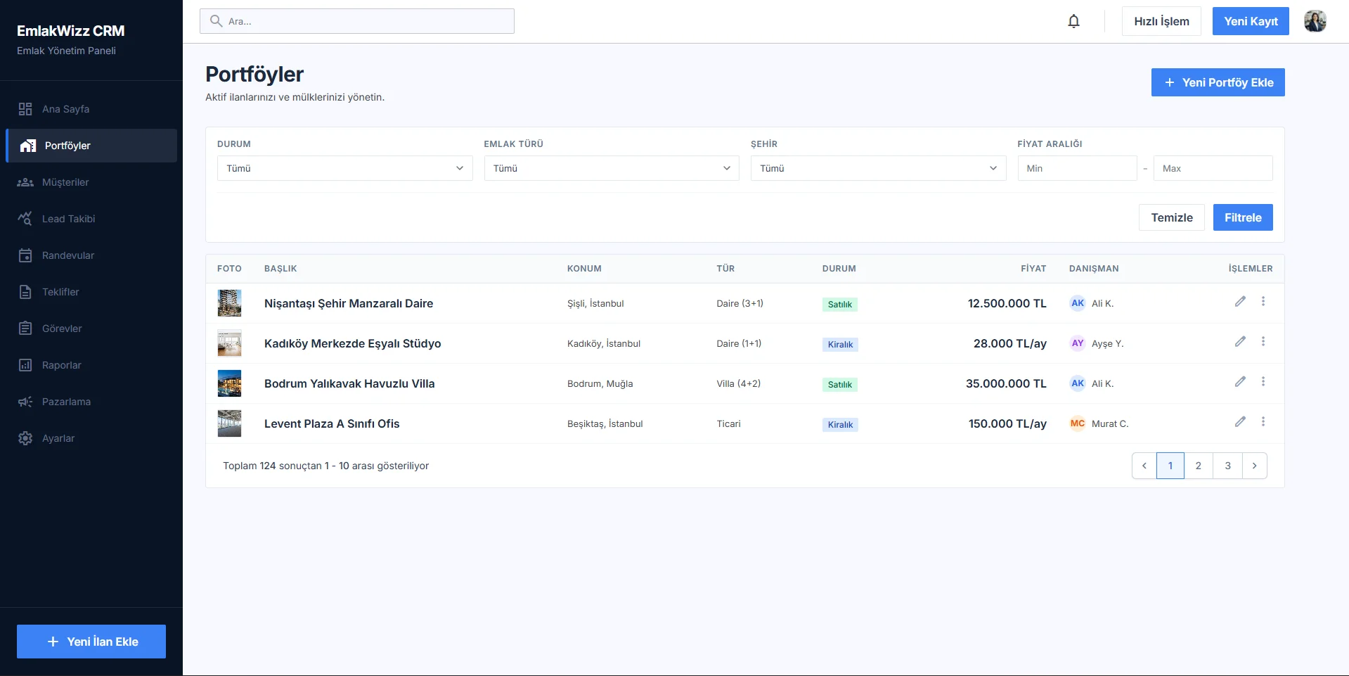Click the search magnifier icon
The height and width of the screenshot is (676, 1349).
(217, 21)
